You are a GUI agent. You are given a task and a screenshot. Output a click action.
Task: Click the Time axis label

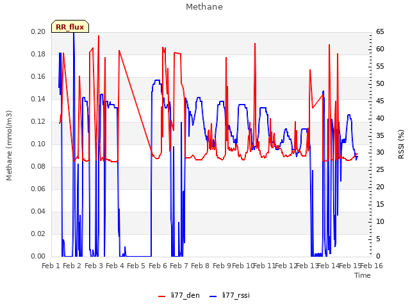[x=363, y=275]
